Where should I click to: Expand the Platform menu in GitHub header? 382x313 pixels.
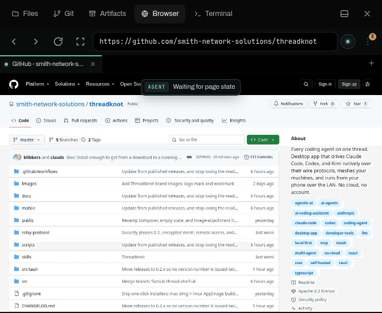pos(37,84)
